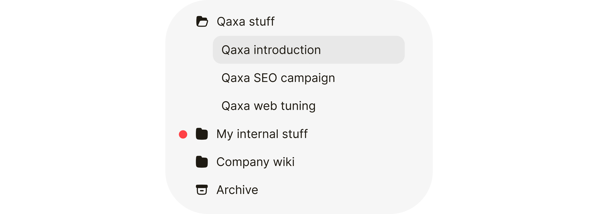593x214 pixels.
Task: Open the Qaxa web tuning page
Action: tap(268, 106)
